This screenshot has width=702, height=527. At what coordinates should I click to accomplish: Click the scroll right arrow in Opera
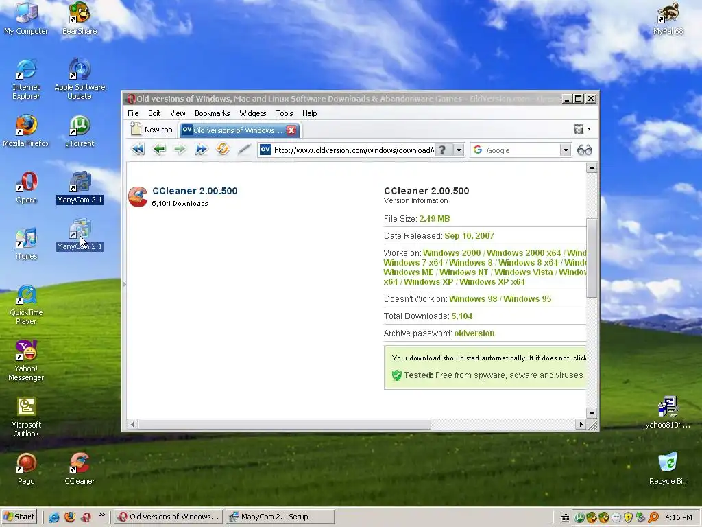pos(581,424)
